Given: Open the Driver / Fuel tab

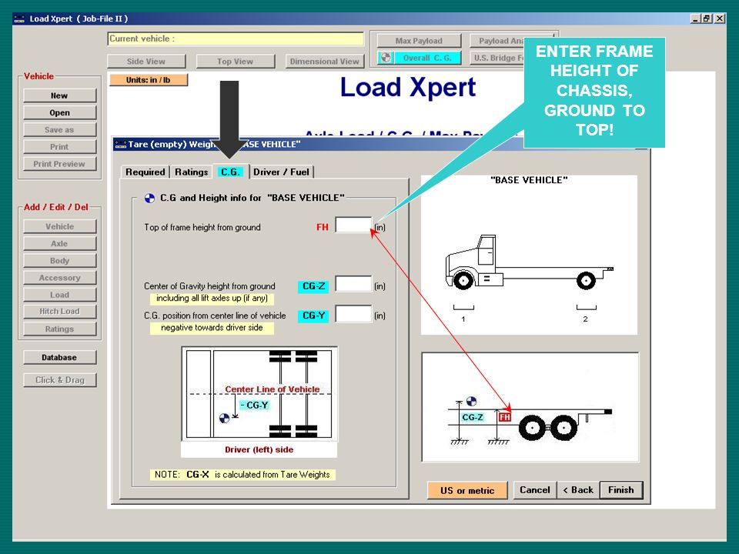Looking at the screenshot, I should point(282,172).
